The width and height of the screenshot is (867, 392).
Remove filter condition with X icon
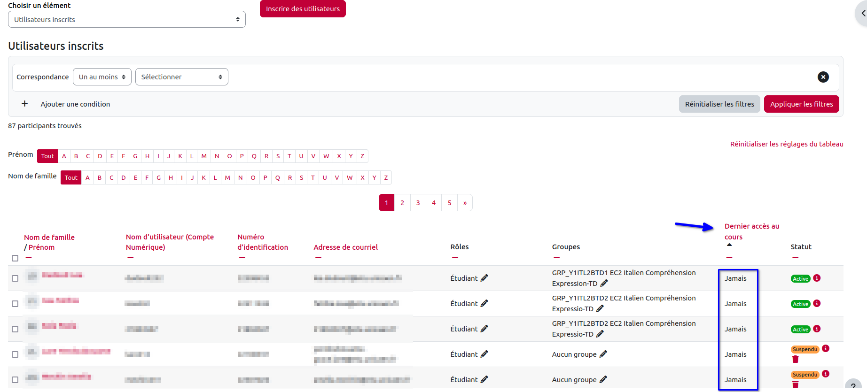pos(823,77)
